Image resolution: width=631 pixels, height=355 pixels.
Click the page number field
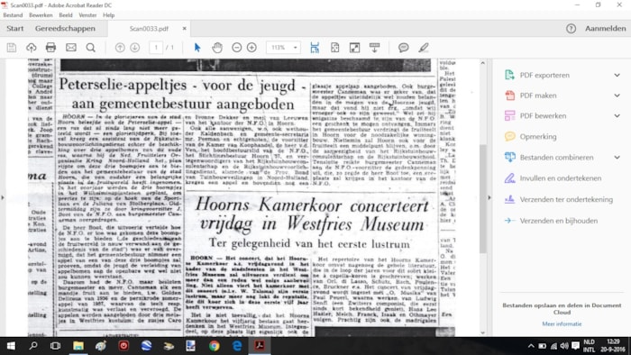pos(156,48)
